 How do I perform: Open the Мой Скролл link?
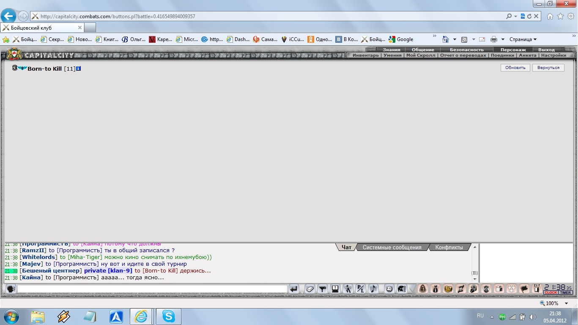(x=421, y=55)
